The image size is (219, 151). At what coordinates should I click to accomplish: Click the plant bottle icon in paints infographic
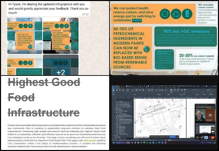(187, 14)
